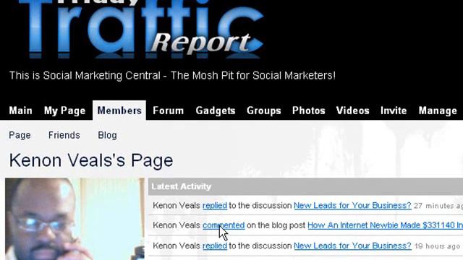
Task: Go to My Page tab
Action: (64, 110)
